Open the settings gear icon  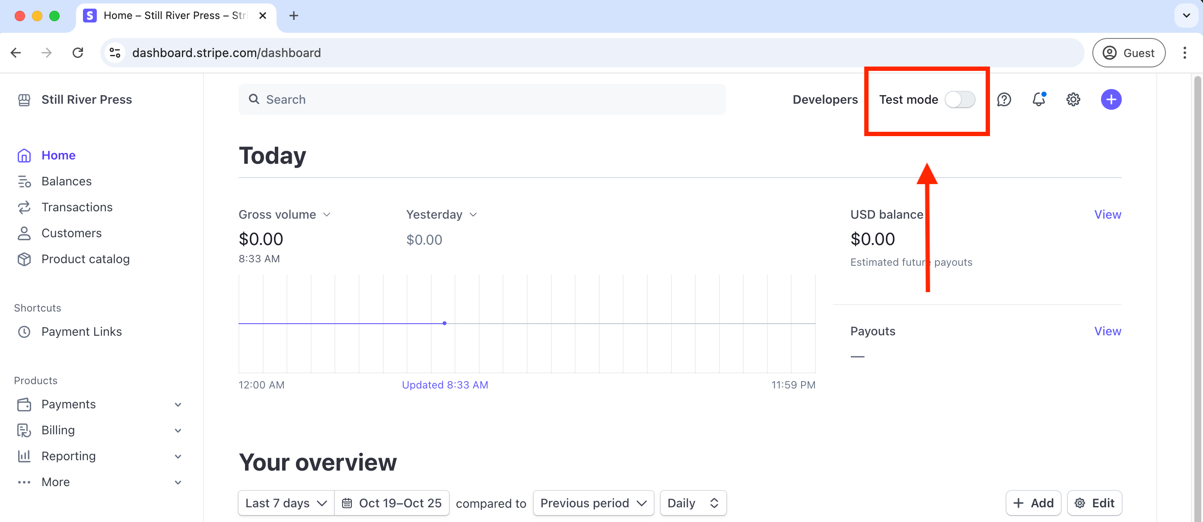(1073, 99)
